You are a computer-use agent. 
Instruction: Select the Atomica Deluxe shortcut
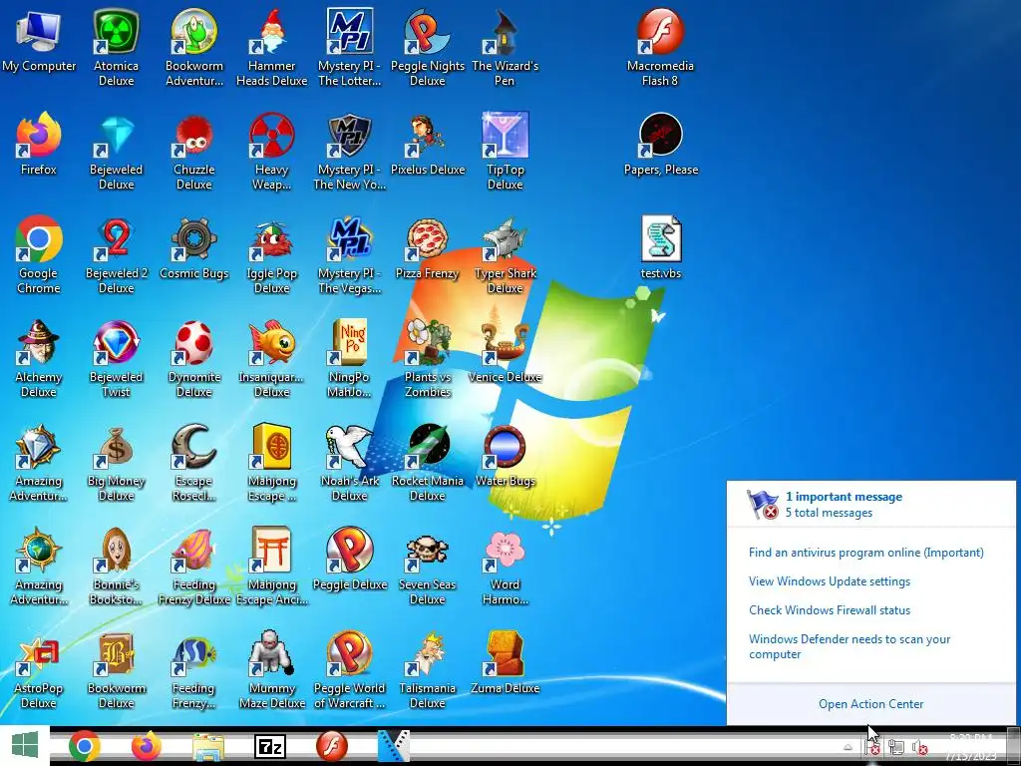(116, 31)
